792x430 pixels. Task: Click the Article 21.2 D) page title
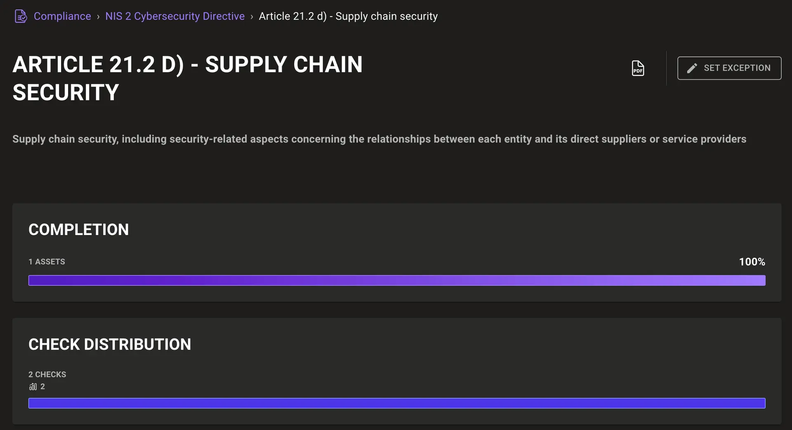187,78
